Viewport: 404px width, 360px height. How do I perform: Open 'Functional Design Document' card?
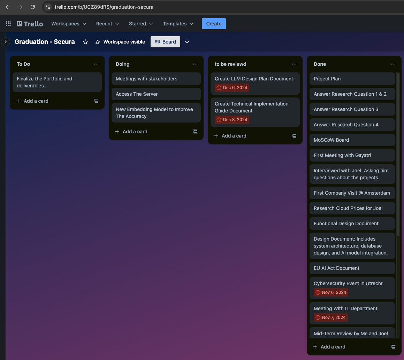pos(352,224)
